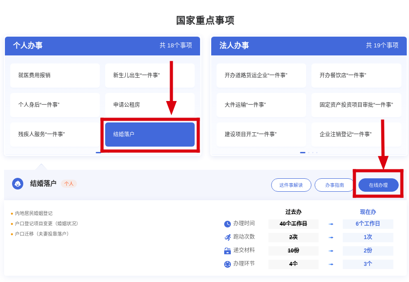This screenshot has width=409, height=282.
Task: Click 共 18个事项 count in 个人办事 header
Action: 175,46
